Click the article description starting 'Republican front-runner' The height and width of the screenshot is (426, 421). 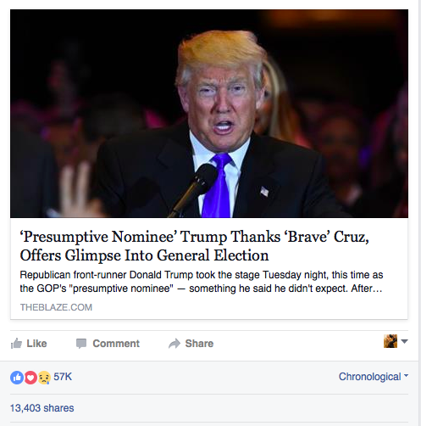click(x=202, y=282)
